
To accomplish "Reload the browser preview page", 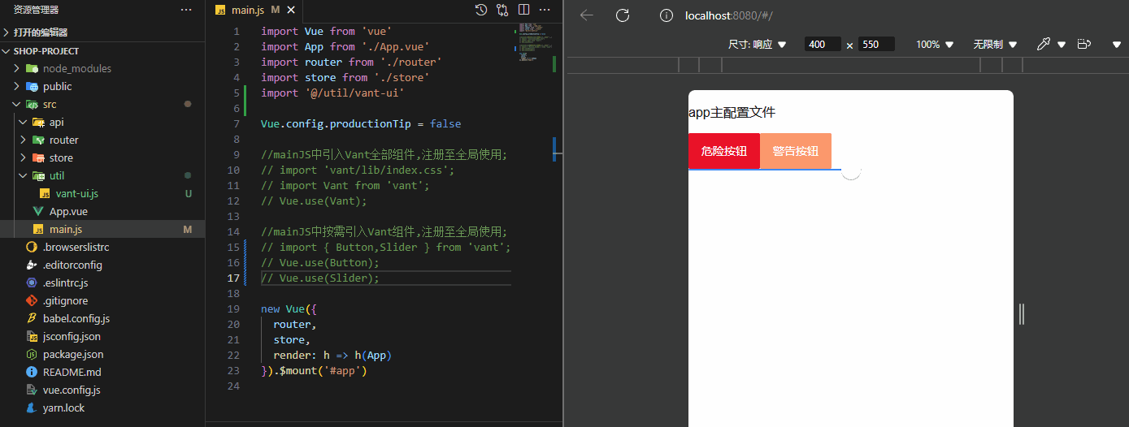I will coord(623,15).
